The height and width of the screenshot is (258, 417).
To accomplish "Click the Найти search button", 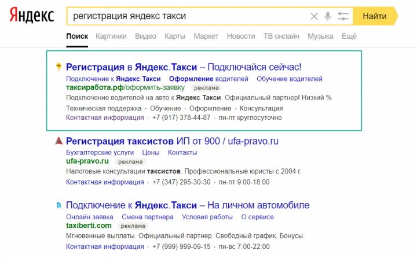I will 375,16.
